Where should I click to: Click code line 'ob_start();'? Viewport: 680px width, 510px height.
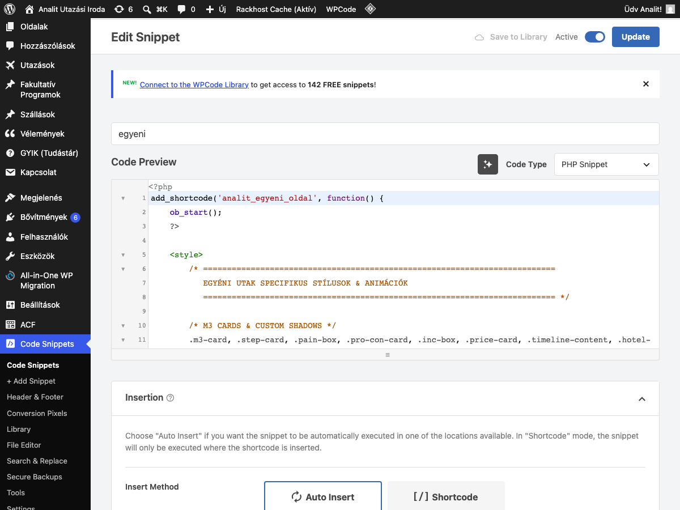[196, 212]
